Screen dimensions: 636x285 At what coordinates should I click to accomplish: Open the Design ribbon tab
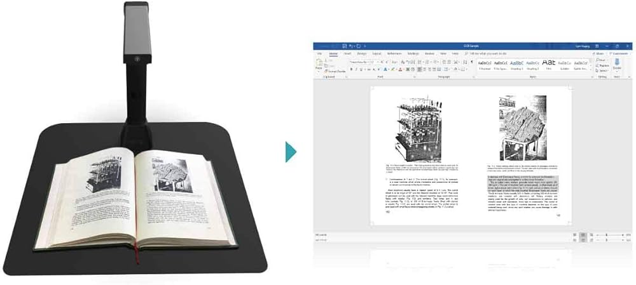pos(362,54)
